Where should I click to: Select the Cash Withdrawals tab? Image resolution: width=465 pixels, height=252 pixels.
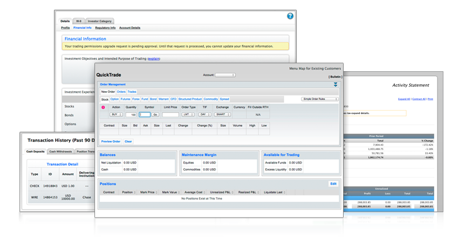[x=60, y=152]
